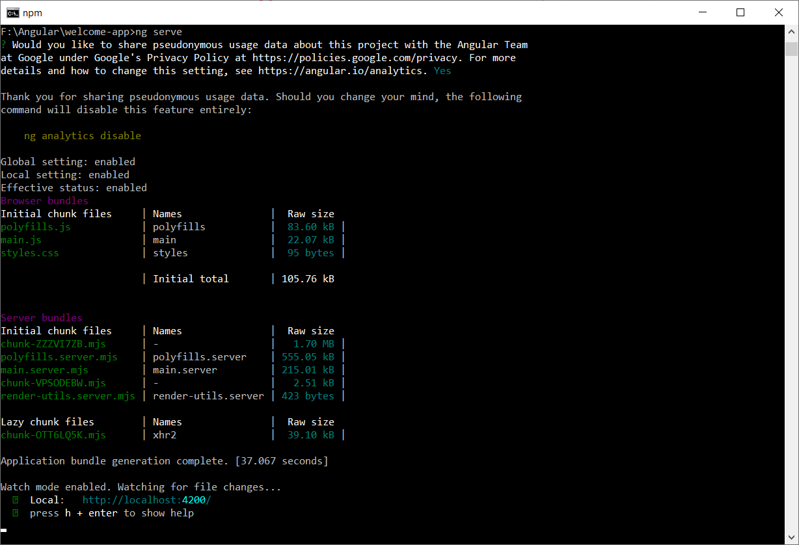
Task: Click the 'Server bundles' heading
Action: click(x=42, y=318)
